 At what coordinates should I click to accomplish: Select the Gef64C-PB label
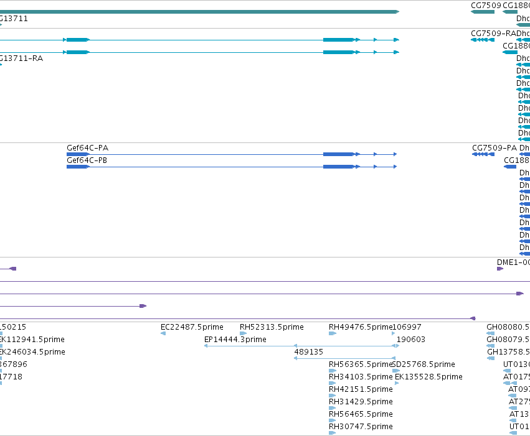tap(87, 160)
